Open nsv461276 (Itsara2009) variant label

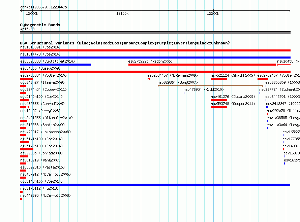[x=233, y=97]
